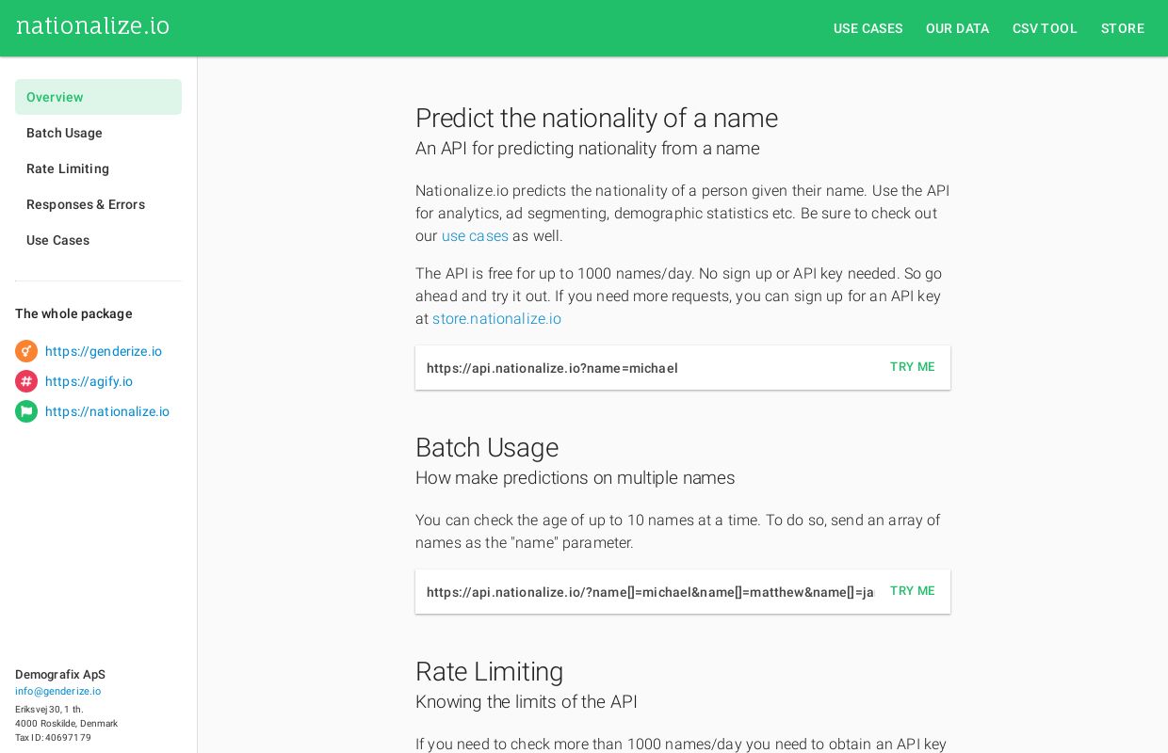Click 'The whole package' sidebar label
This screenshot has height=753, width=1168.
[x=73, y=313]
